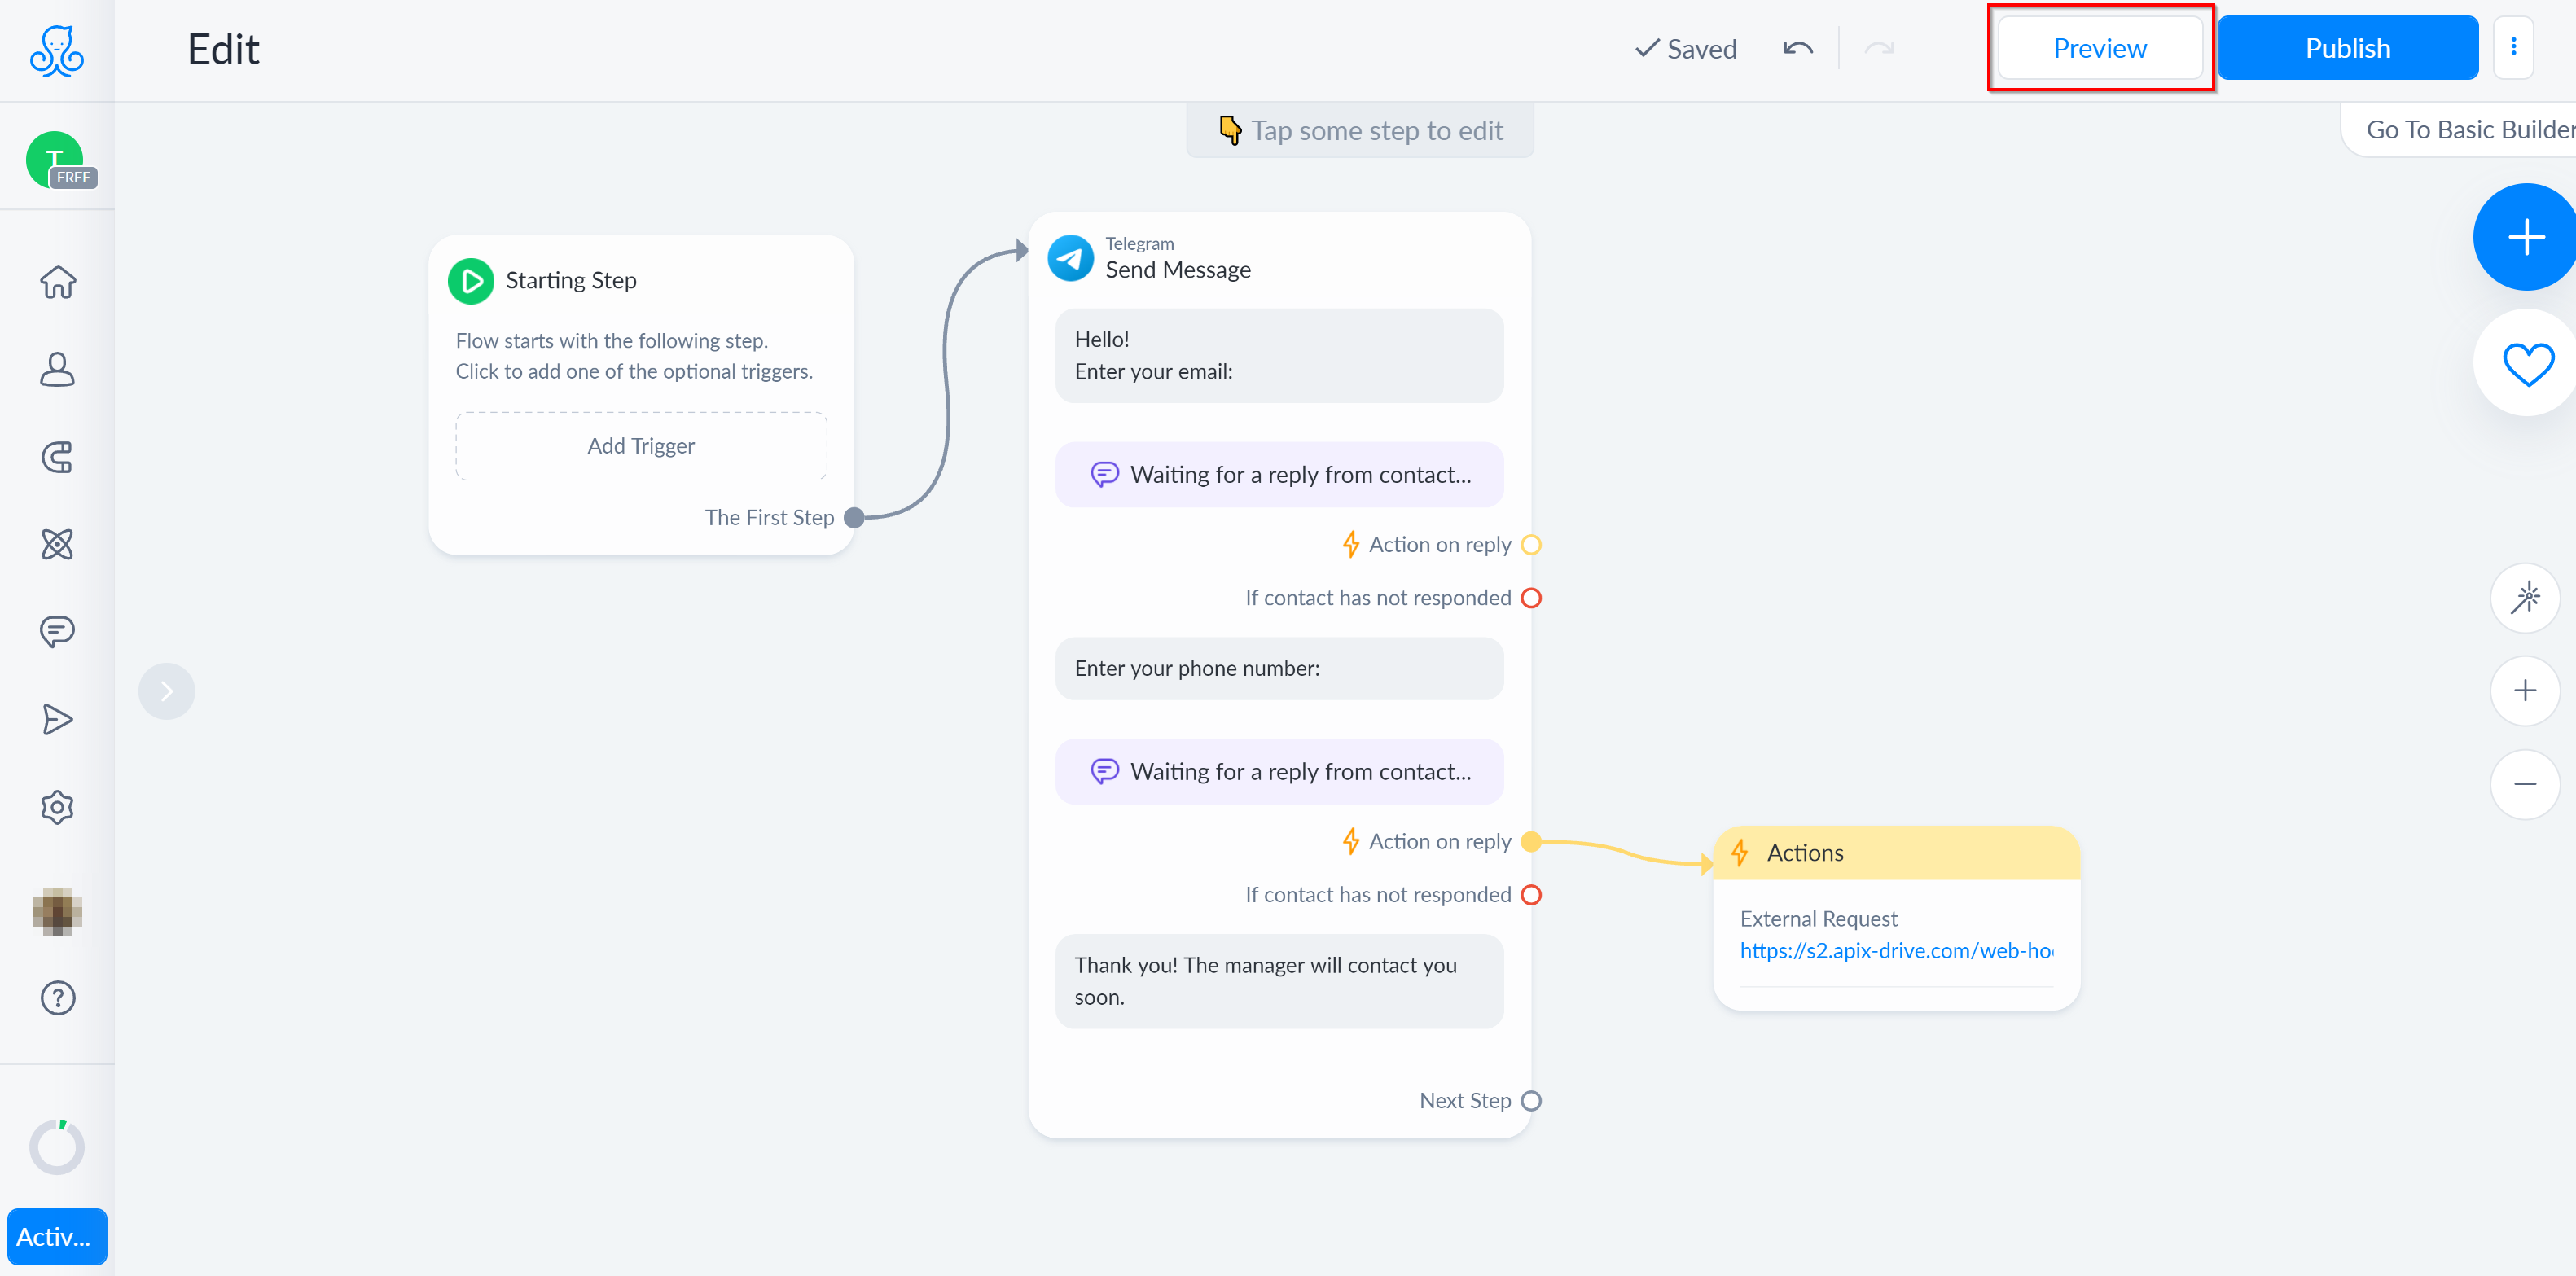Click the home icon in sidebar
The image size is (2576, 1276).
(x=56, y=281)
